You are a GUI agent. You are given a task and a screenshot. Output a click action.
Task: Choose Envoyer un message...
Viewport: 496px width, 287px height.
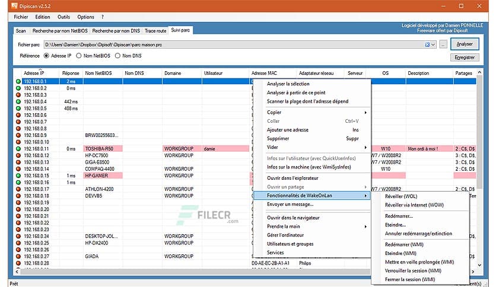tap(290, 205)
